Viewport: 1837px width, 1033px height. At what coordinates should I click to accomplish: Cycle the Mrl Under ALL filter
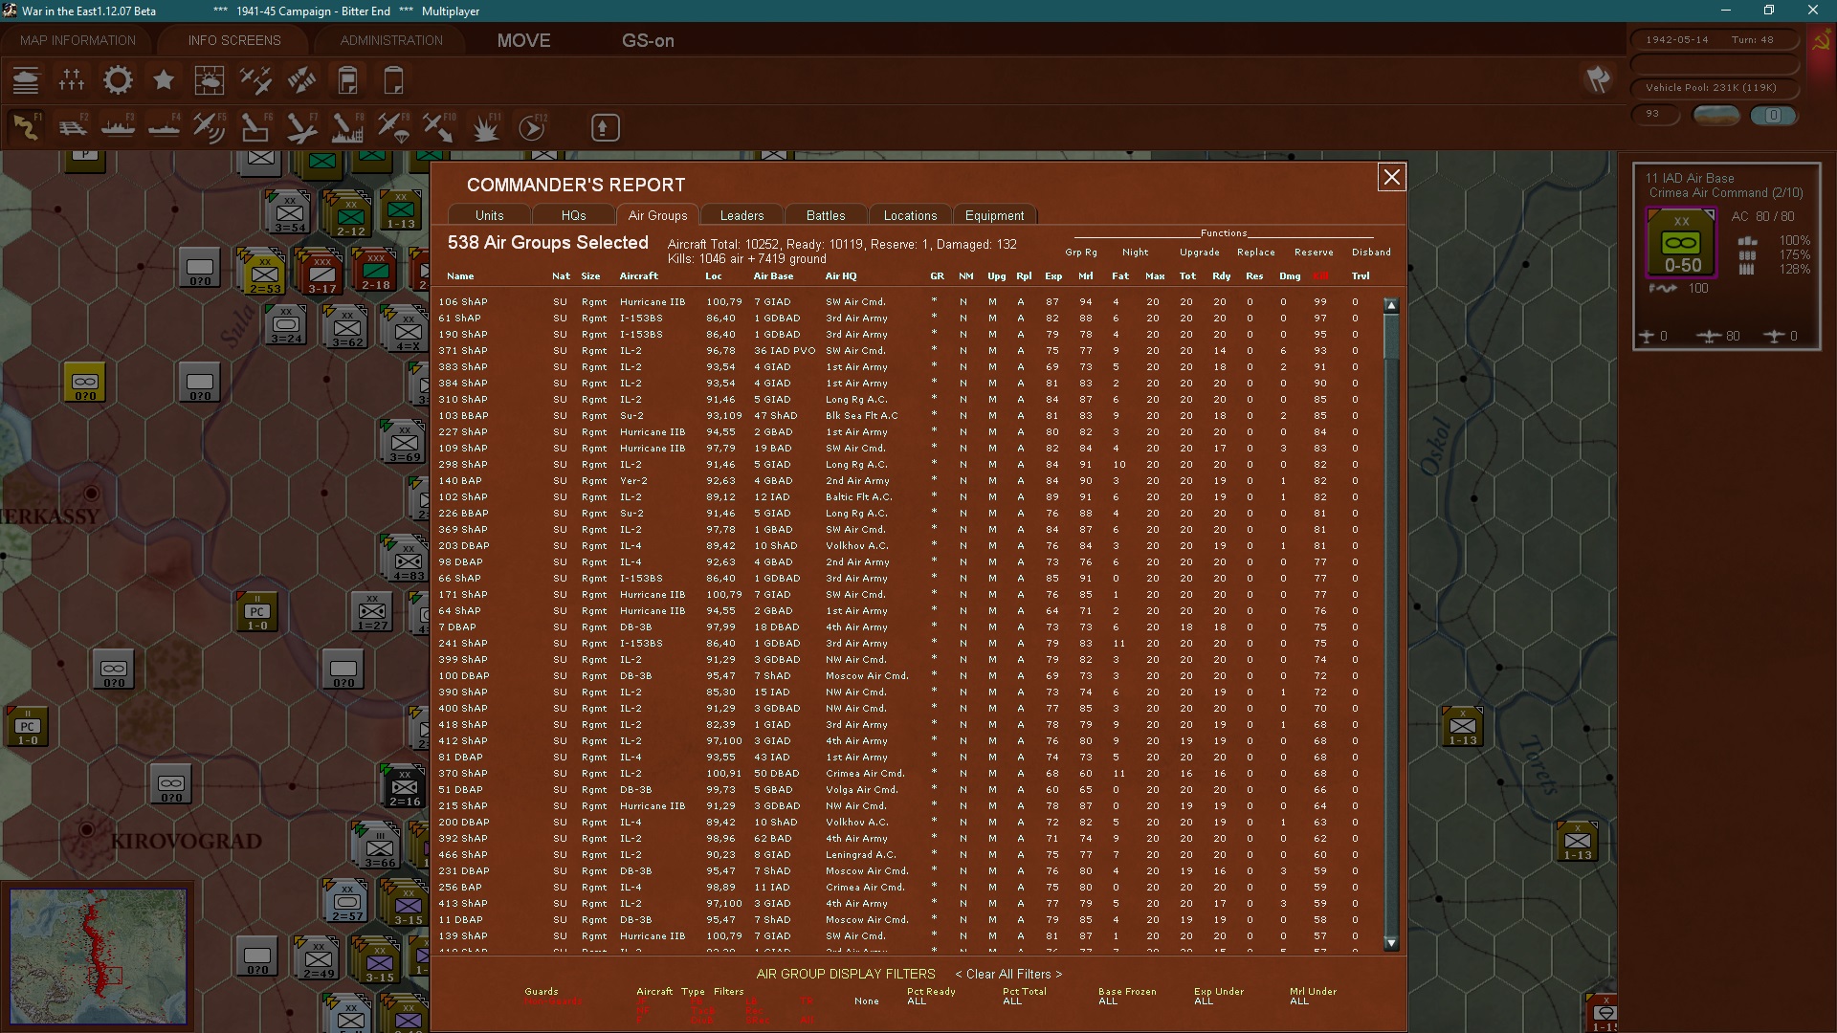(x=1300, y=1001)
